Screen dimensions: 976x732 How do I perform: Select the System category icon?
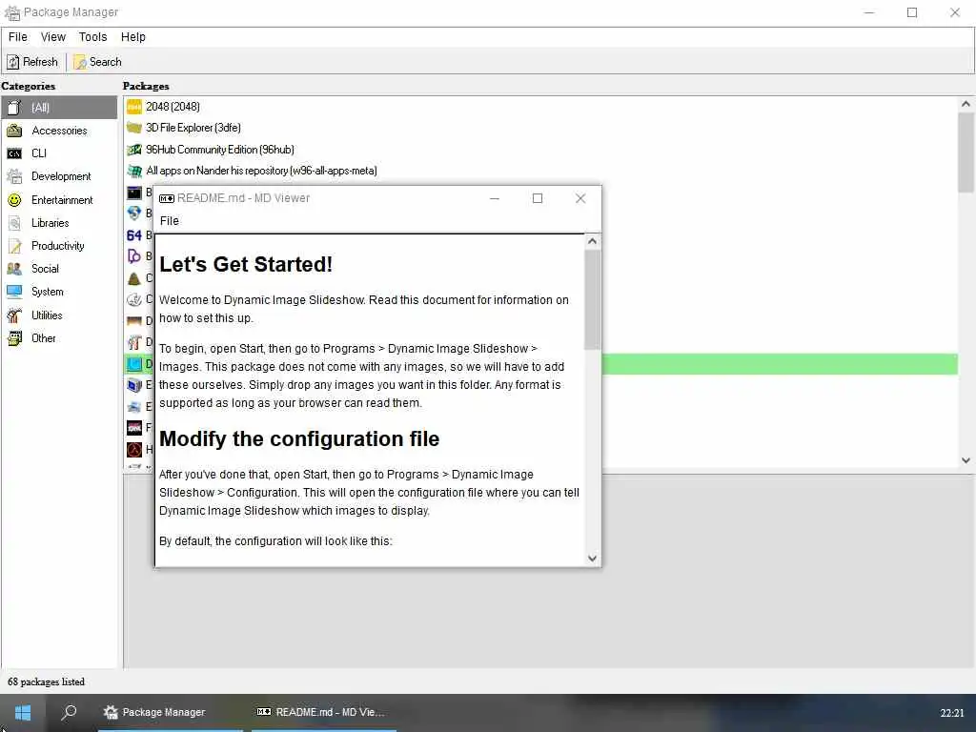[14, 292]
